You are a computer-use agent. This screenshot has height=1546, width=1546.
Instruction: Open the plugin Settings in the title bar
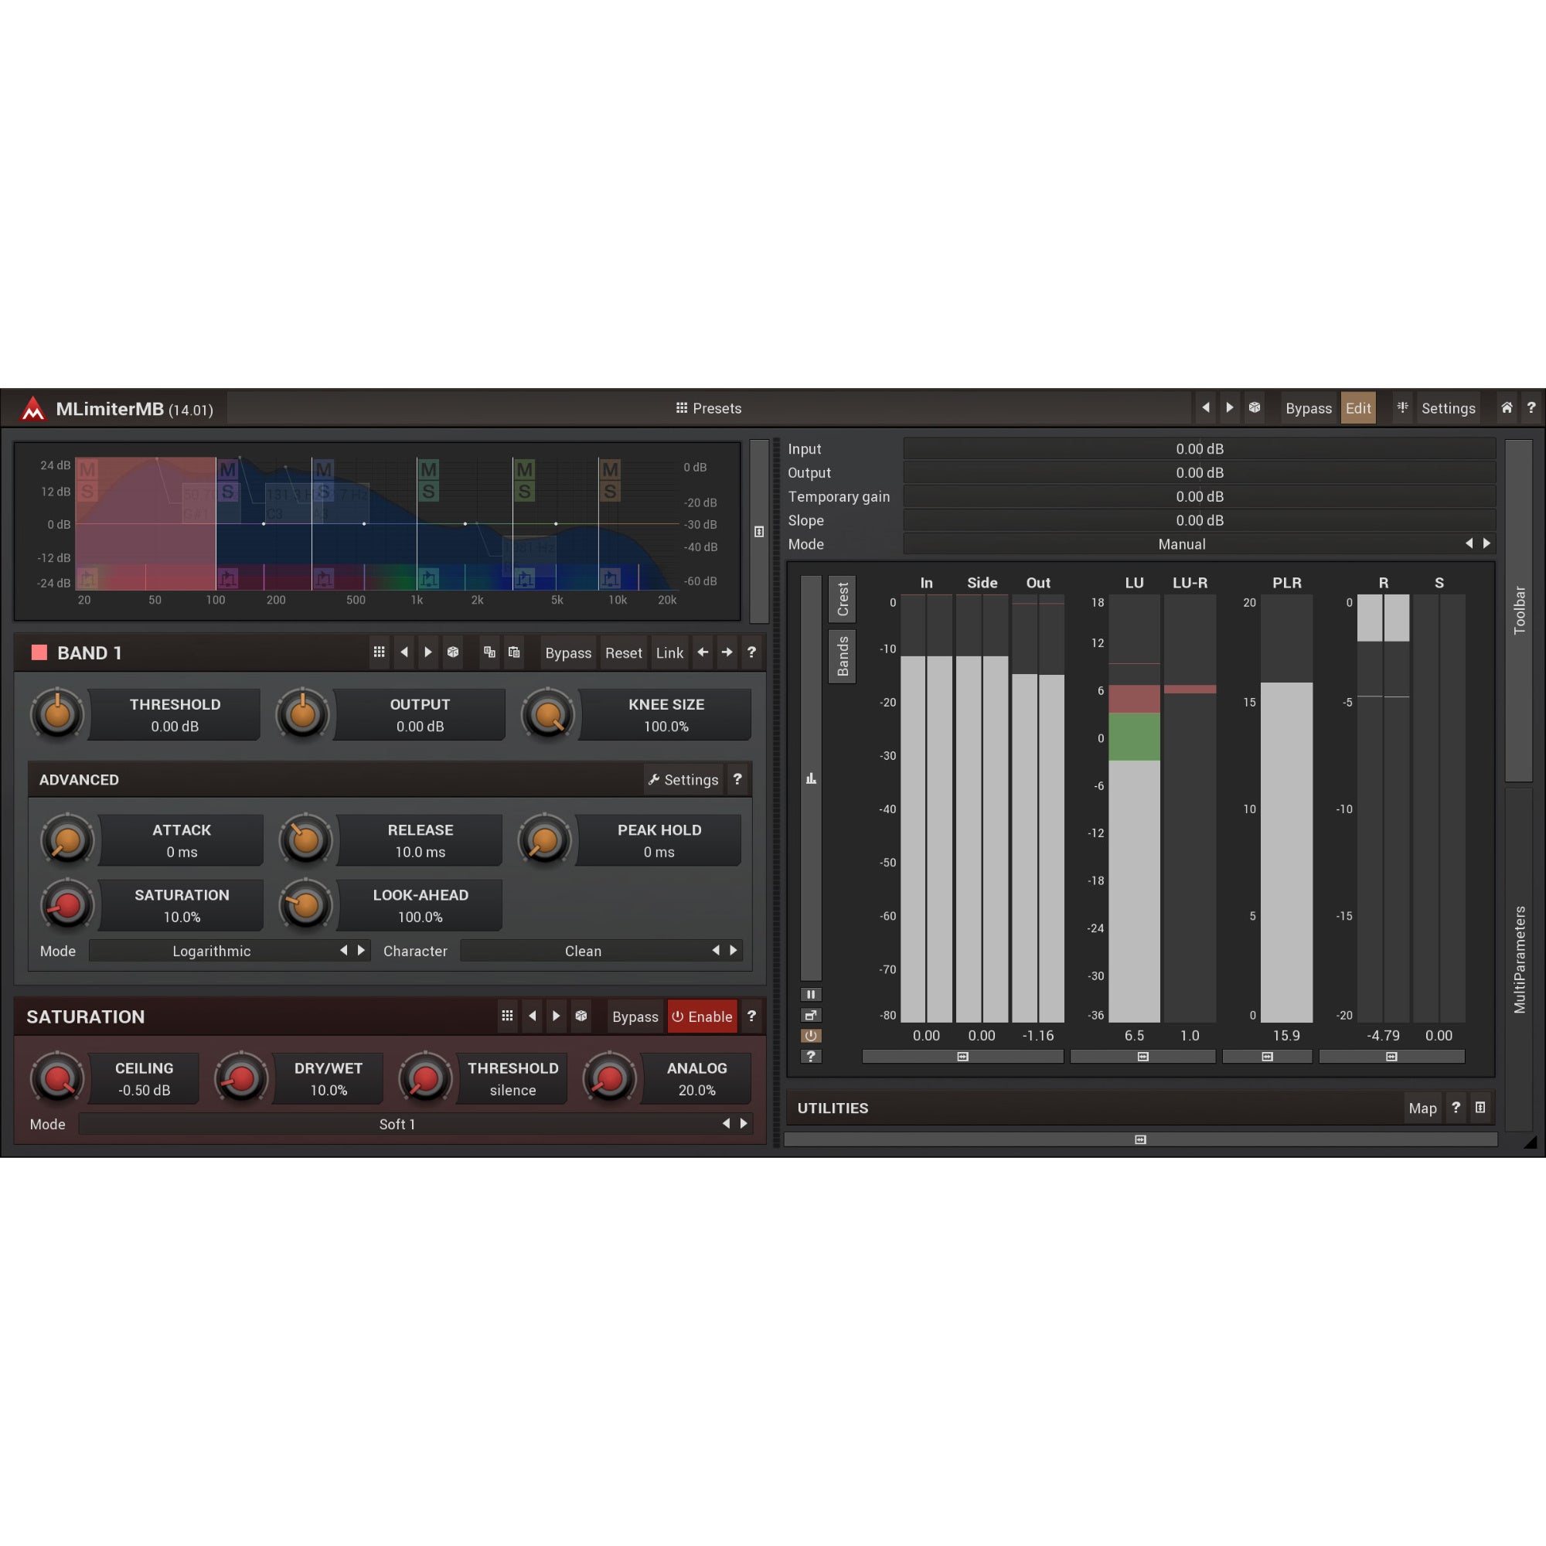click(1448, 408)
